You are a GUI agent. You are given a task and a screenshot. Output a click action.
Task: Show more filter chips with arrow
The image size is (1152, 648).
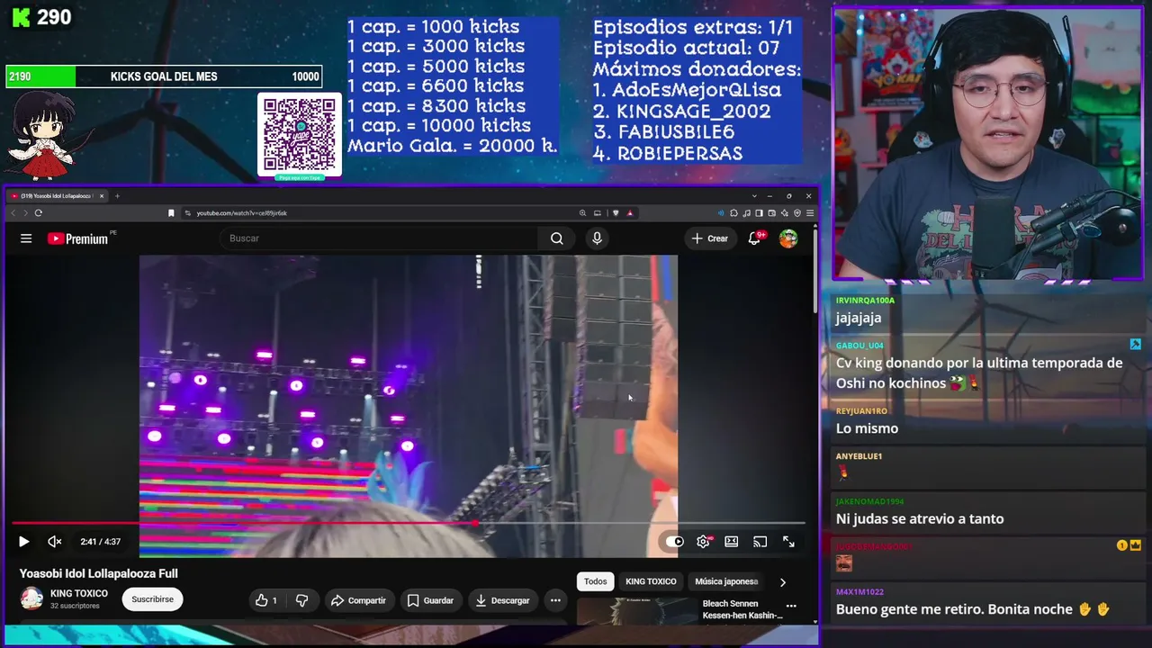pos(782,582)
